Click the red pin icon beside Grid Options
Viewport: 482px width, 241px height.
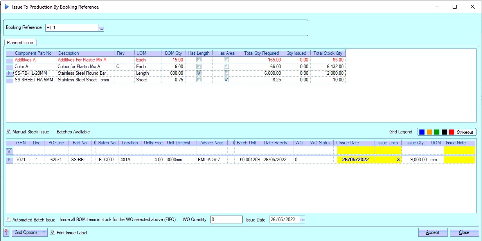tap(6, 232)
